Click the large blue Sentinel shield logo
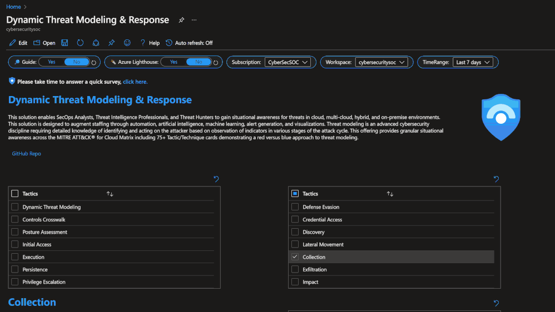This screenshot has height=312, width=555. [501, 117]
